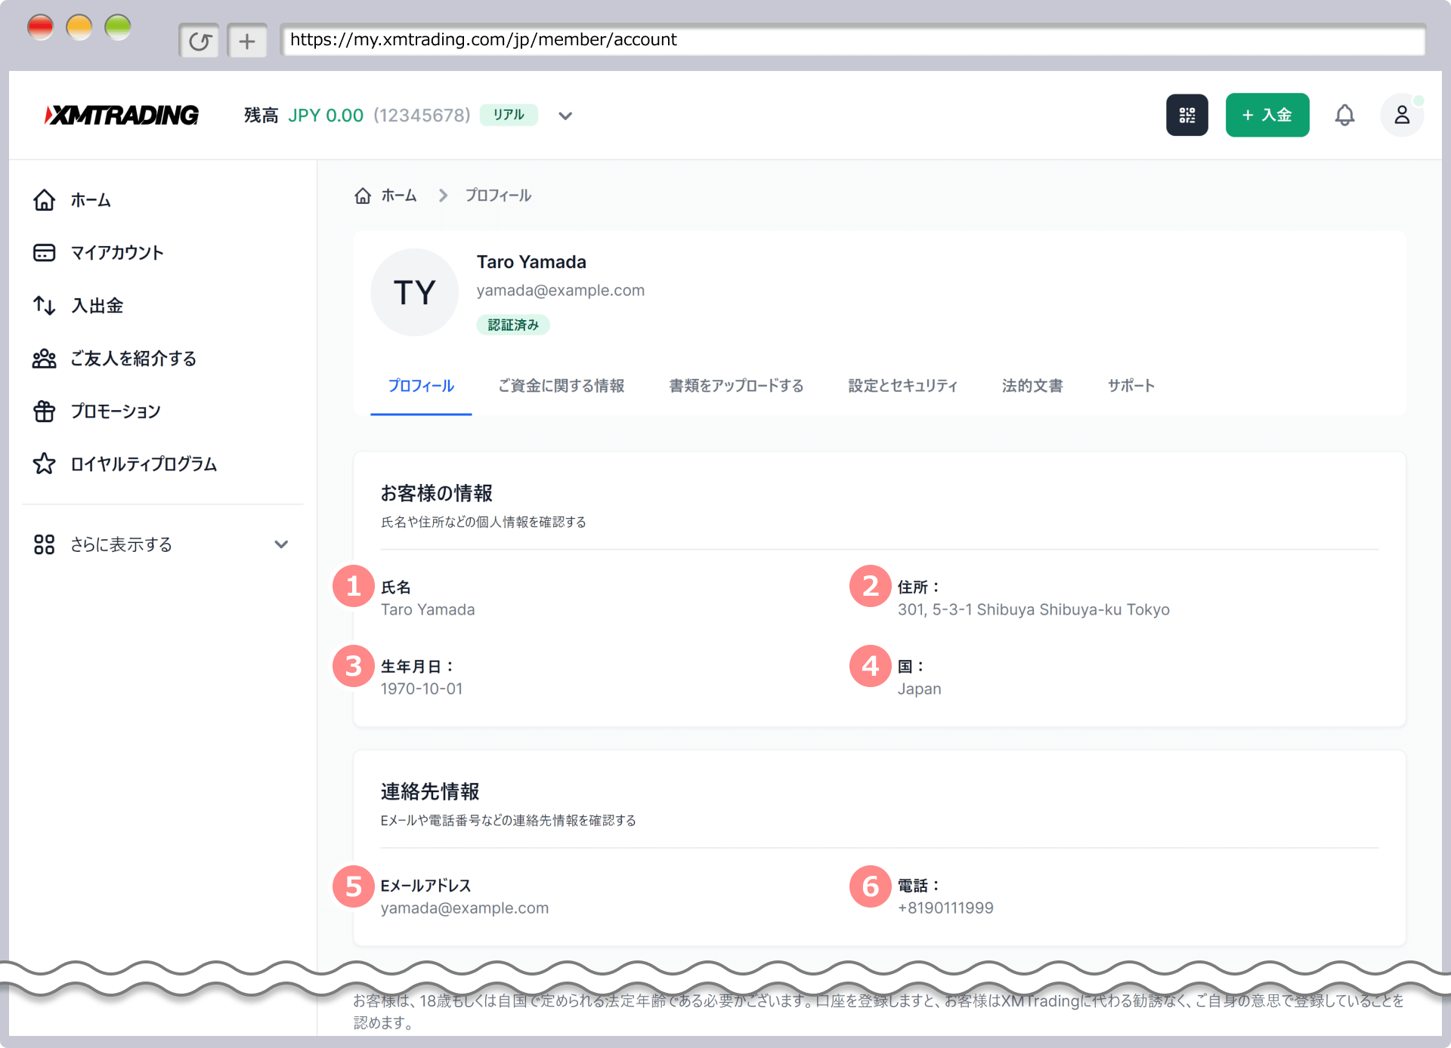Open 書類をアップロードする tab
This screenshot has width=1451, height=1048.
(735, 386)
